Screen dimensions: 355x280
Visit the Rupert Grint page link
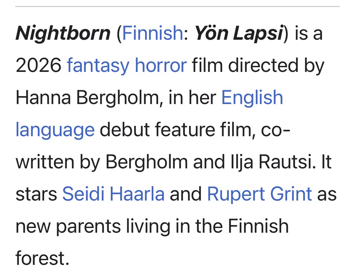coord(259,193)
